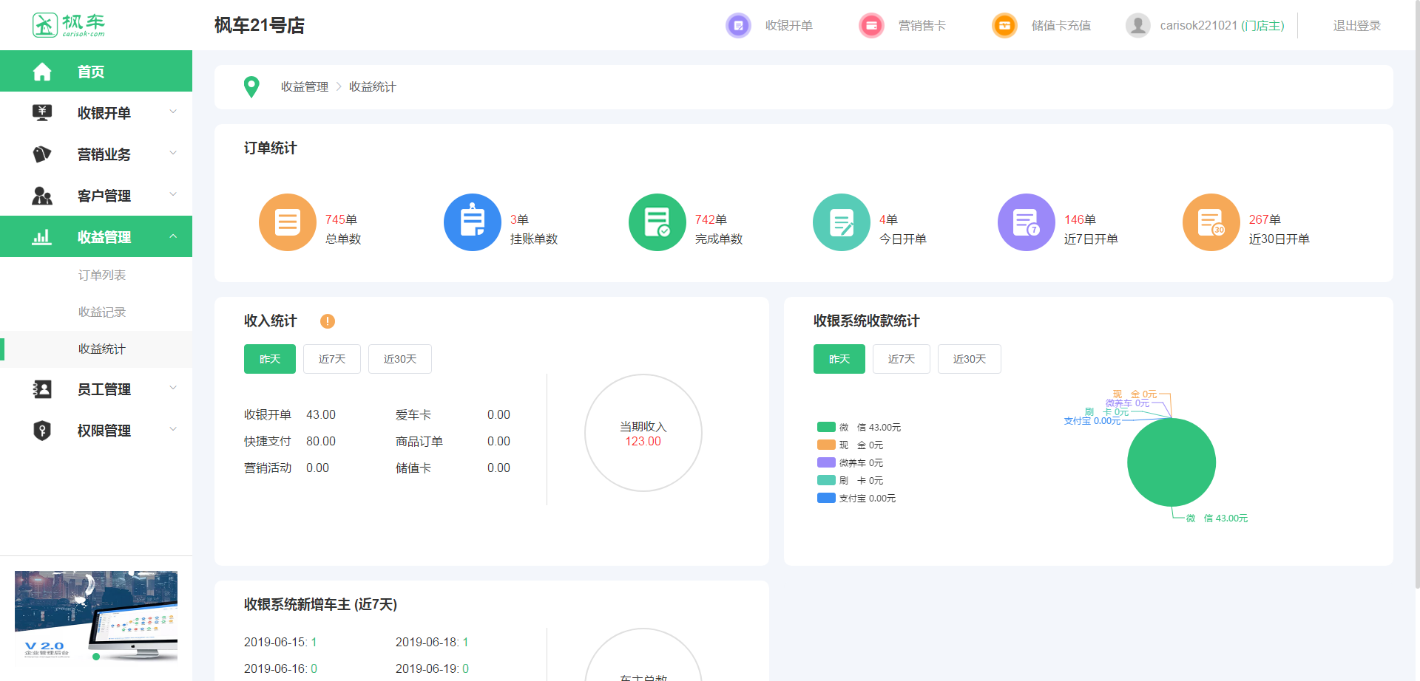Click the 权限管理 shield icon

point(42,431)
